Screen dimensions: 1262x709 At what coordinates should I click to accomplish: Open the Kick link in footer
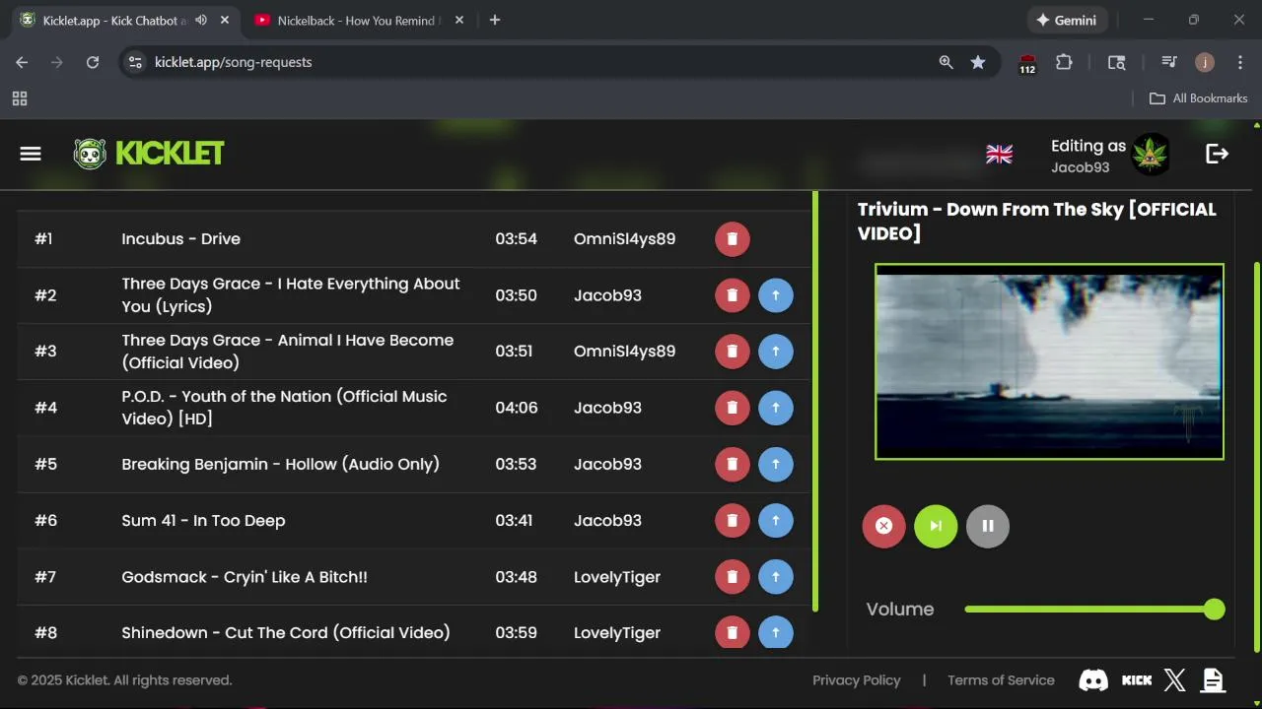coord(1137,679)
